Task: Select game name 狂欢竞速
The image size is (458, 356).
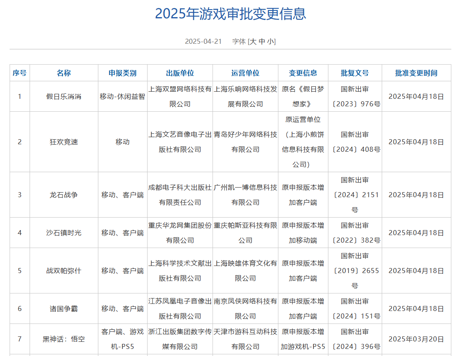Action: [64, 142]
